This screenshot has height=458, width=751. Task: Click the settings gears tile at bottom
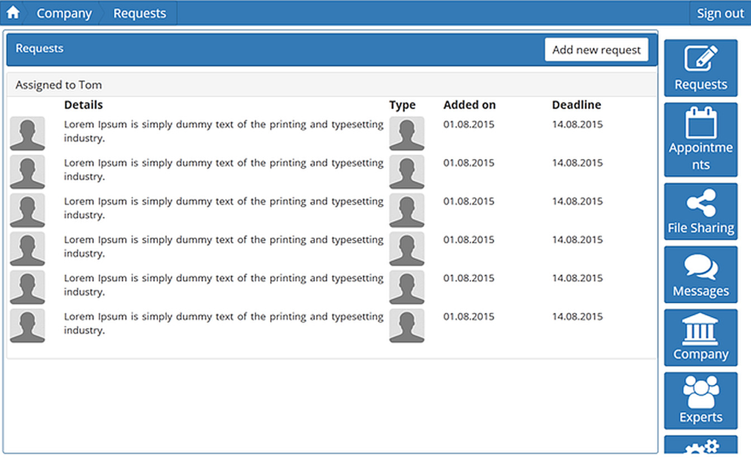point(701,446)
